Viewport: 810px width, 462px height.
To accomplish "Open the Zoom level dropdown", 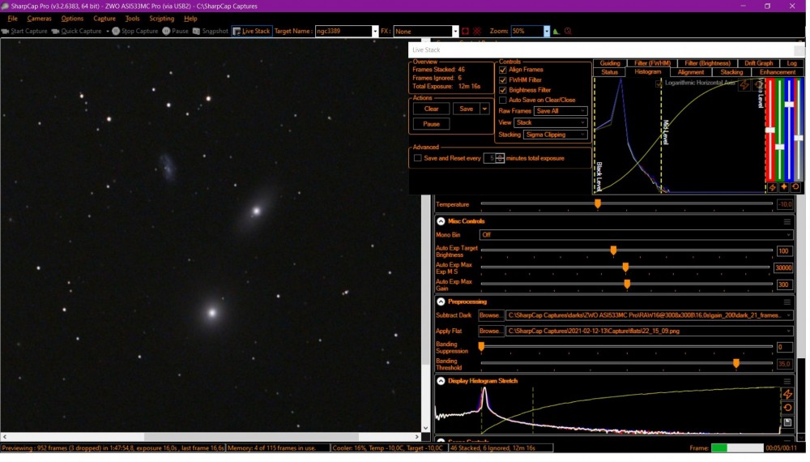I will (547, 32).
